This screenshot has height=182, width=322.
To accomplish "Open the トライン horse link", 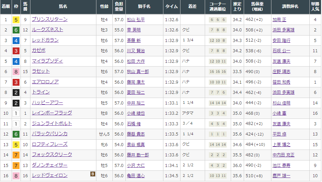I will coord(41,92).
